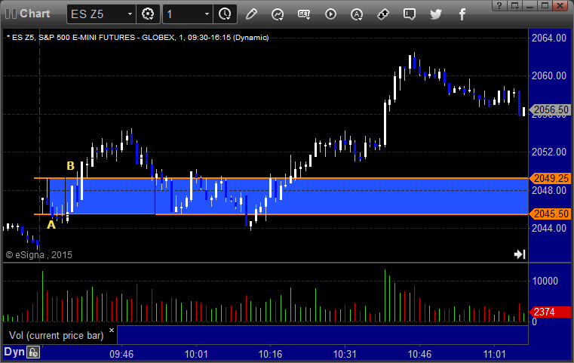Click the 2045.50 orange price marker

(550, 214)
